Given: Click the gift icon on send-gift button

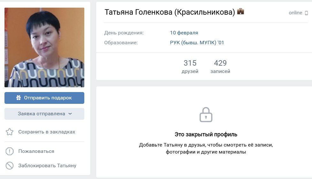Looking at the screenshot, I should tap(19, 98).
